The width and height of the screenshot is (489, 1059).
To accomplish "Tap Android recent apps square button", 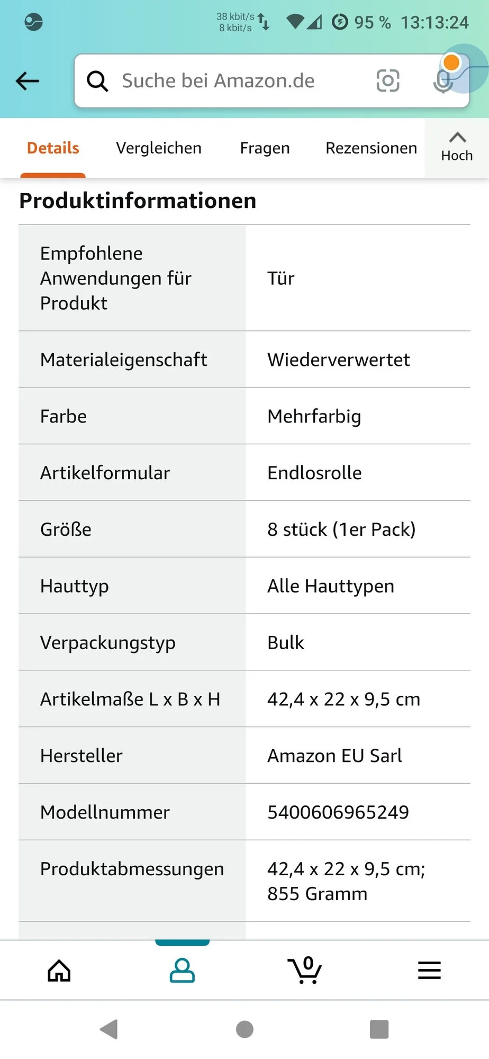I will tap(379, 1029).
